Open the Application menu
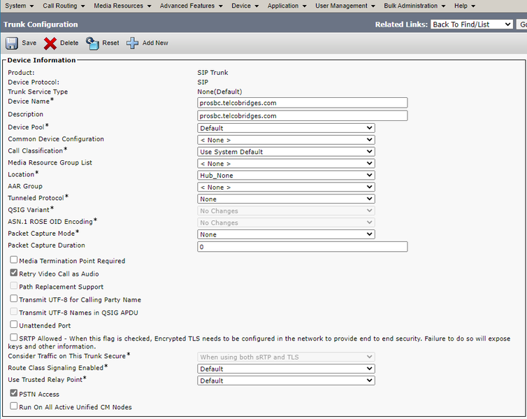 tap(287, 6)
